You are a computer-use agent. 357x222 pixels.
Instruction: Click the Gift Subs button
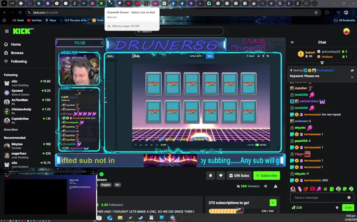(239, 175)
